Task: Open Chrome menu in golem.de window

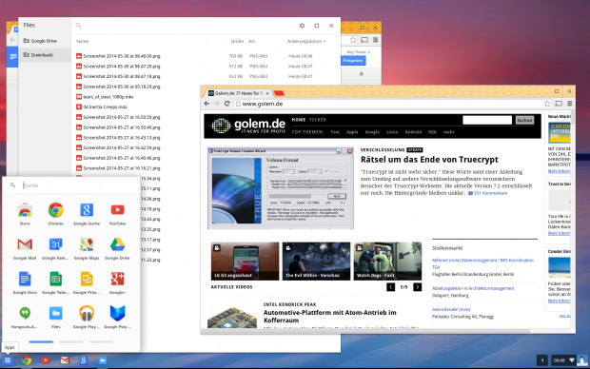Action: 570,104
